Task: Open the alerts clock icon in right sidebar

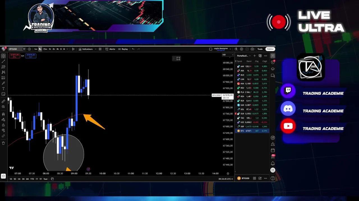Action: point(273,62)
